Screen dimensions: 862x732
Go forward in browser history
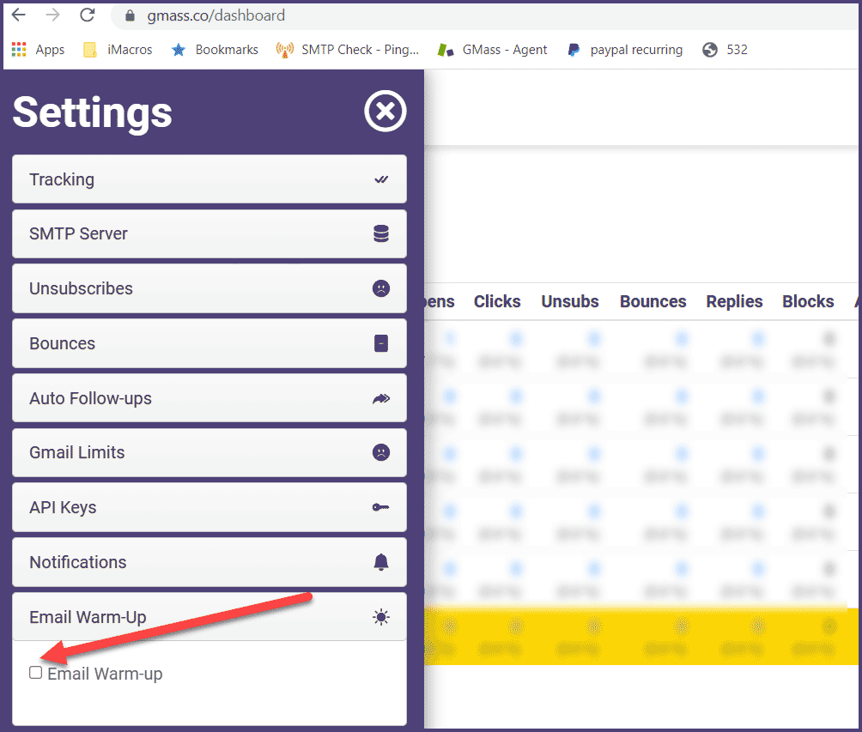tap(52, 15)
